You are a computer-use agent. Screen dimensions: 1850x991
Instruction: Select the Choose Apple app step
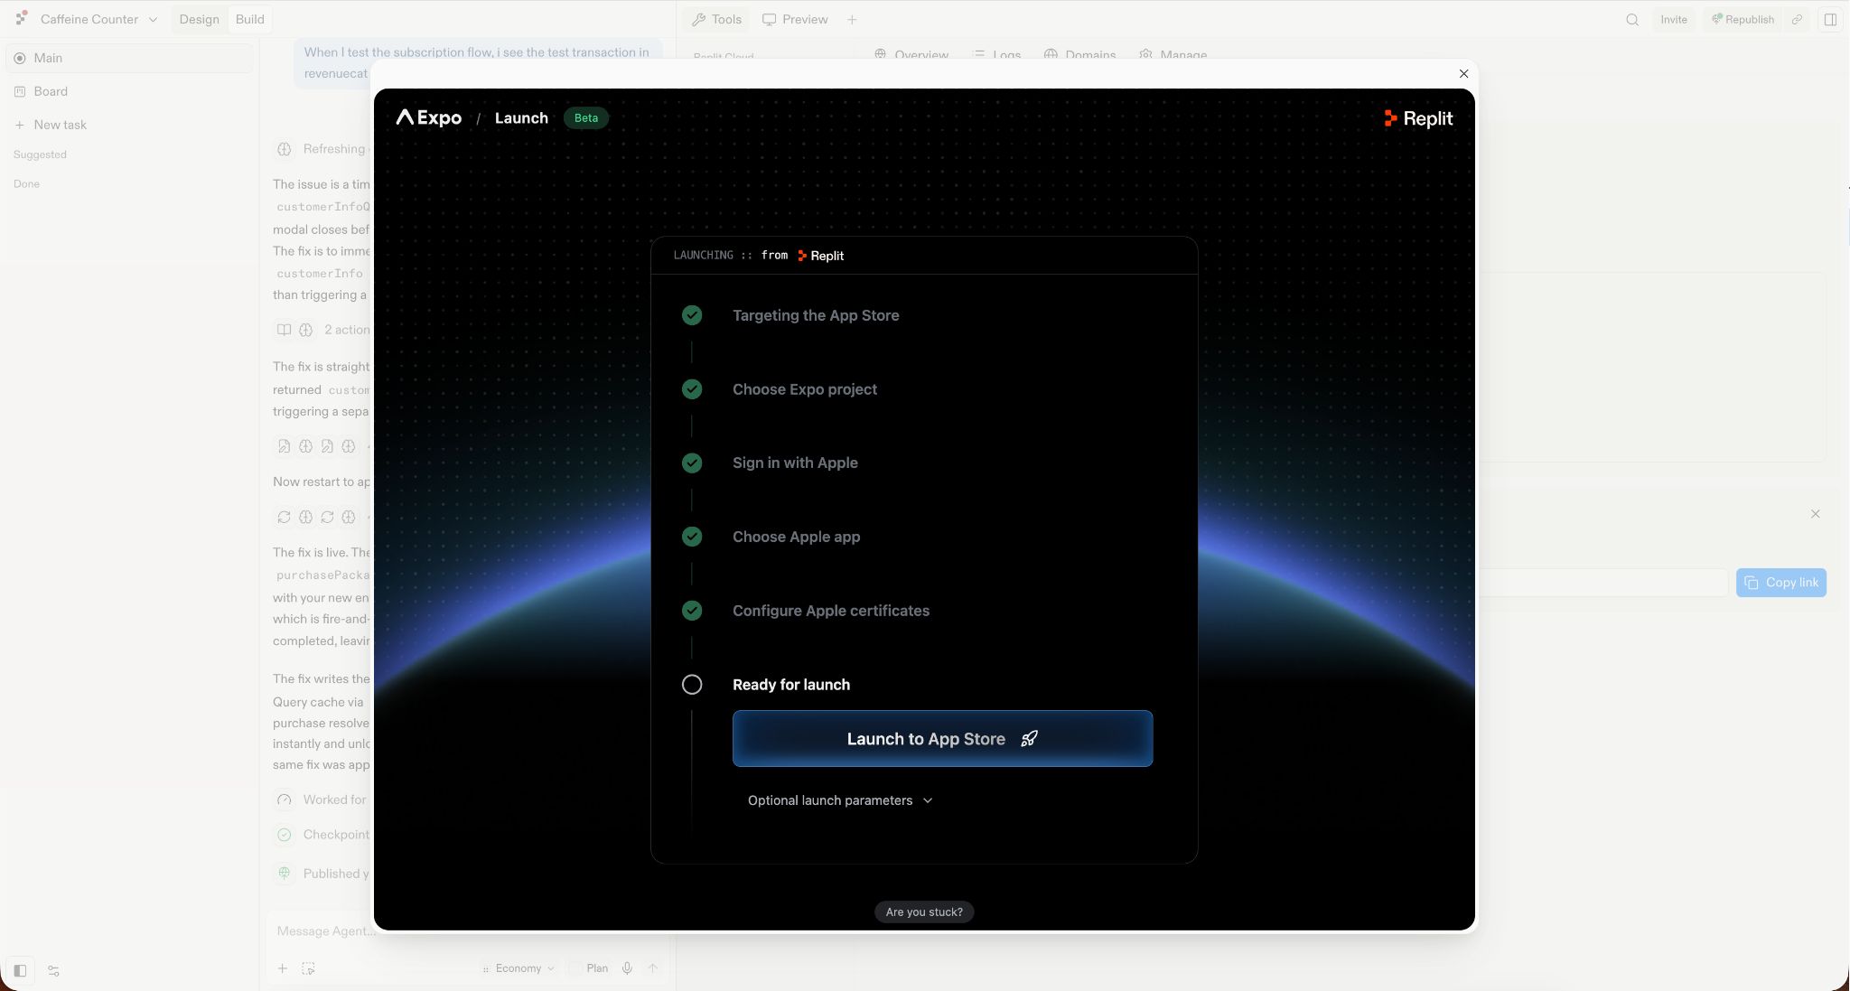click(796, 537)
